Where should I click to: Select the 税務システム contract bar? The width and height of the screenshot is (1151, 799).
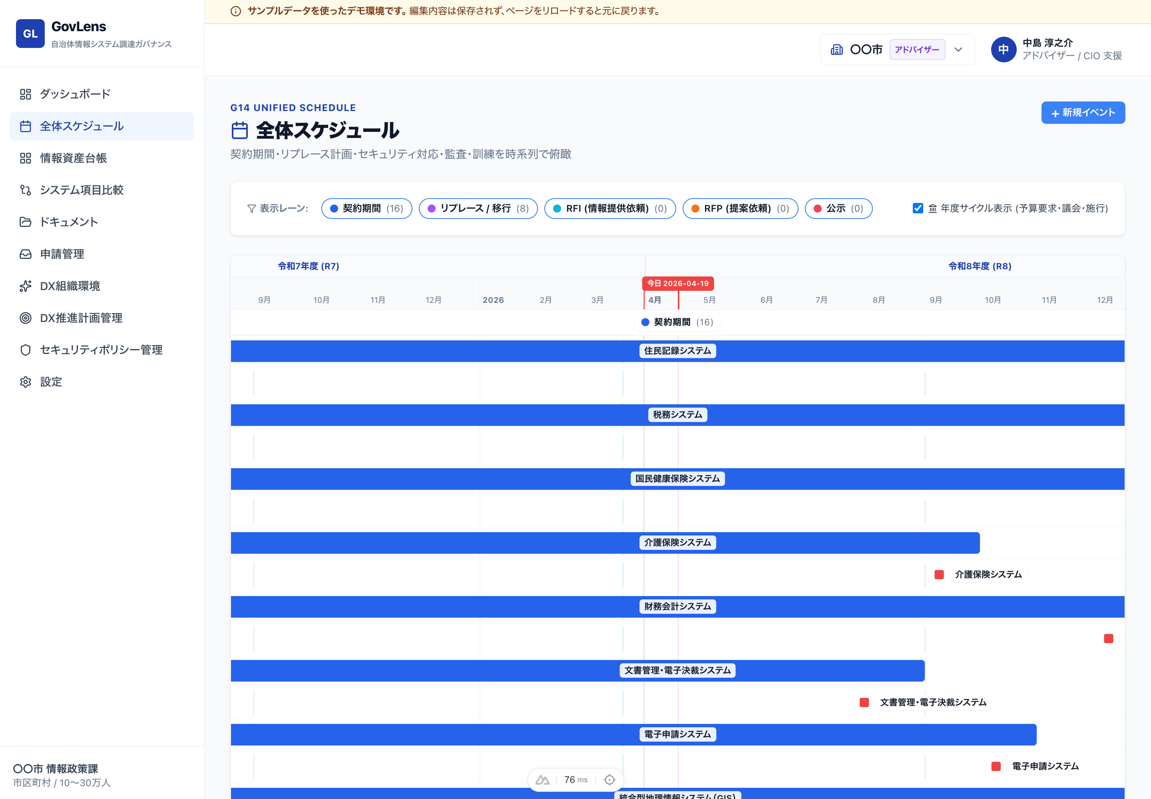677,415
